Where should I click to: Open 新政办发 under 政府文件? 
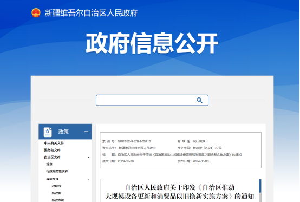tap(58, 200)
